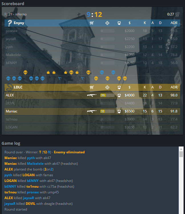185x214 pixels.
Task: Click the yellow skull just left of the halftime divider
Action: pos(88,72)
